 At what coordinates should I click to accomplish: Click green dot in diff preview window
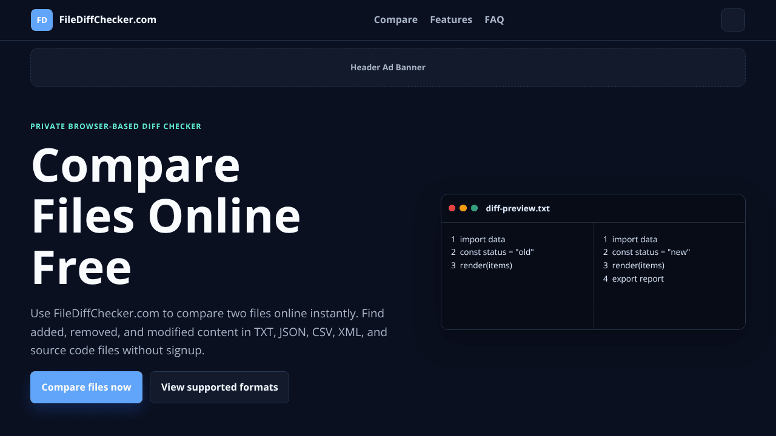tap(474, 208)
